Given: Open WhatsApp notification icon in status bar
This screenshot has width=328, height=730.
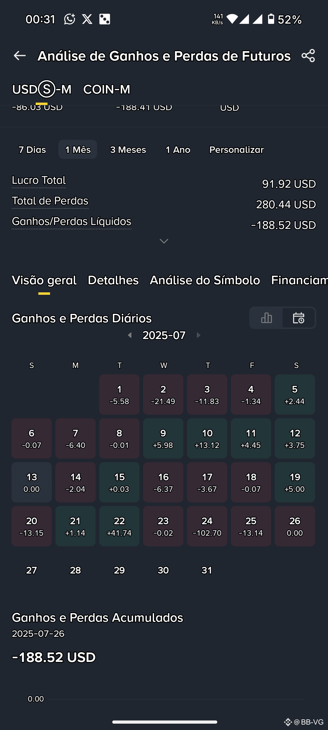Looking at the screenshot, I should point(70,19).
